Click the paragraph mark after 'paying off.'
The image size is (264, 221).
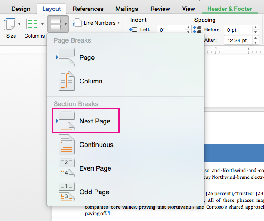pos(110,213)
